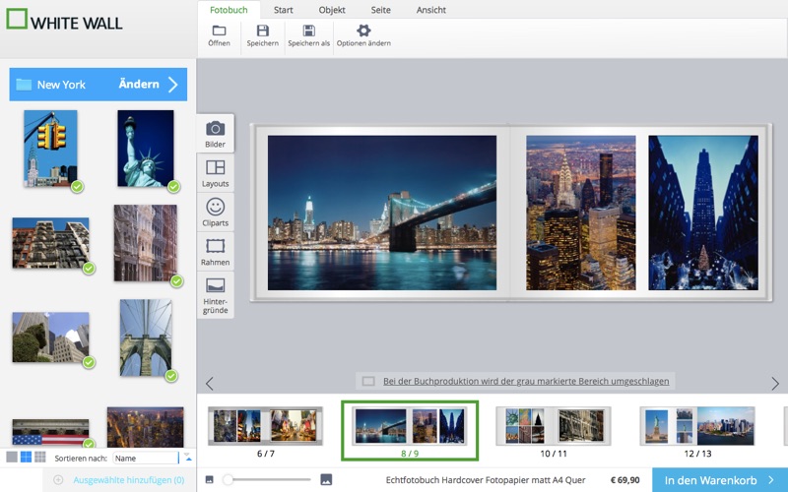Image resolution: width=788 pixels, height=492 pixels.
Task: Select large single-tile thumbnail view
Action: (12, 457)
